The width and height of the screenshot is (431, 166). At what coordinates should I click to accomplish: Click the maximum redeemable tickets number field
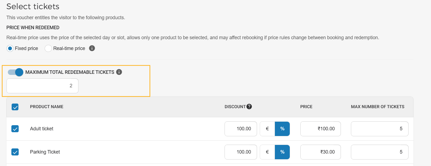[x=42, y=86]
